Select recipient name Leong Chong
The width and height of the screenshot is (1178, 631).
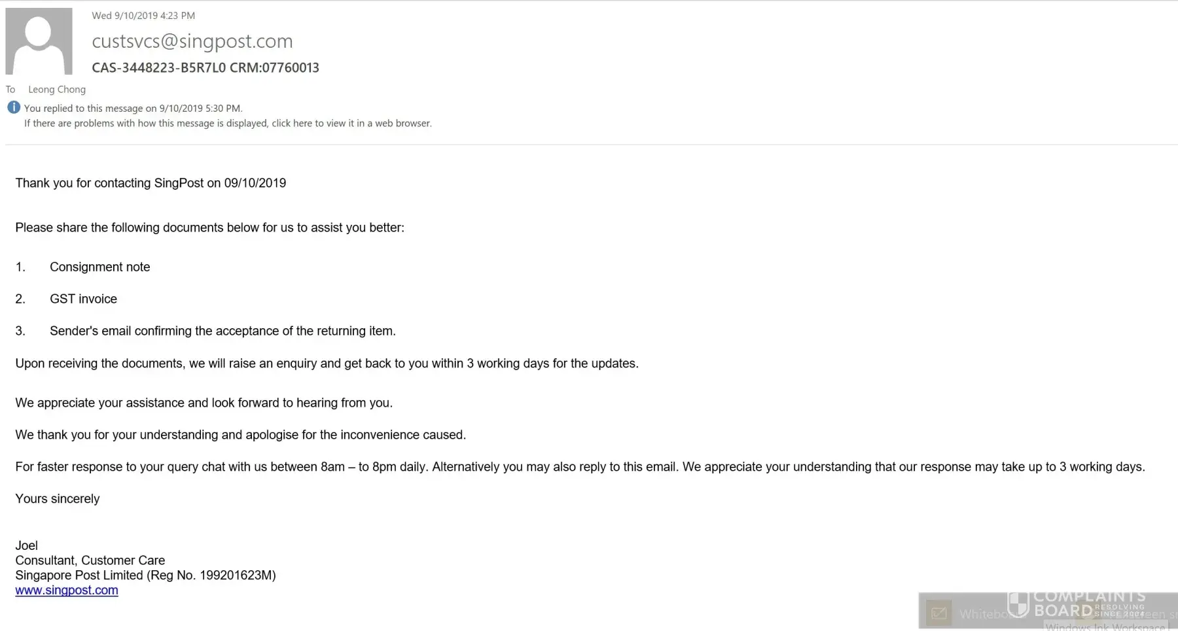coord(57,90)
